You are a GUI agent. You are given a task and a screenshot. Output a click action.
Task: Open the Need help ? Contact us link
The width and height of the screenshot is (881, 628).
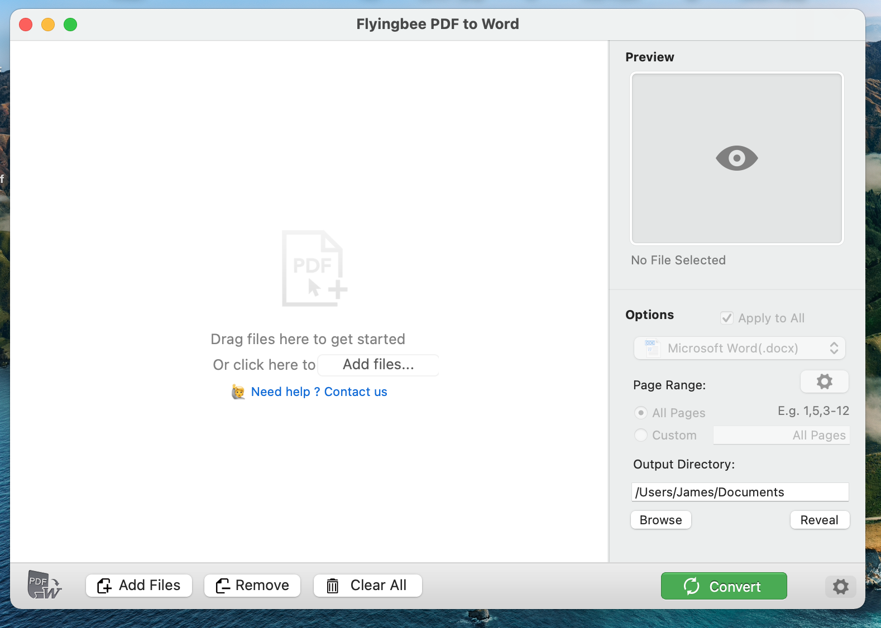[319, 392]
